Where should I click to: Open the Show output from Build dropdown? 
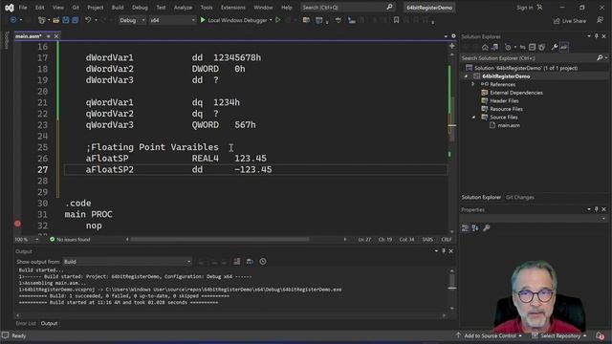(x=127, y=261)
